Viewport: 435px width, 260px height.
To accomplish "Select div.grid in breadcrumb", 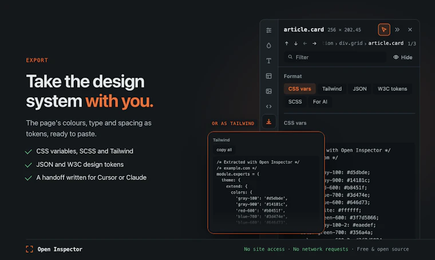I will point(351,43).
